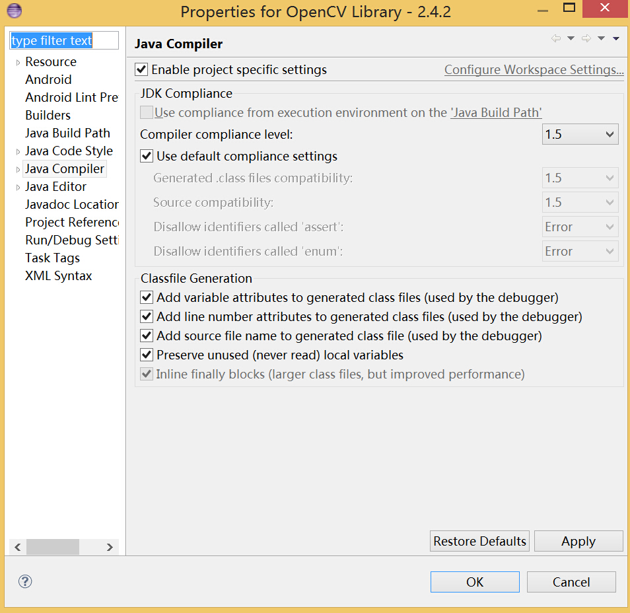Open back history dropdown arrow

click(571, 38)
